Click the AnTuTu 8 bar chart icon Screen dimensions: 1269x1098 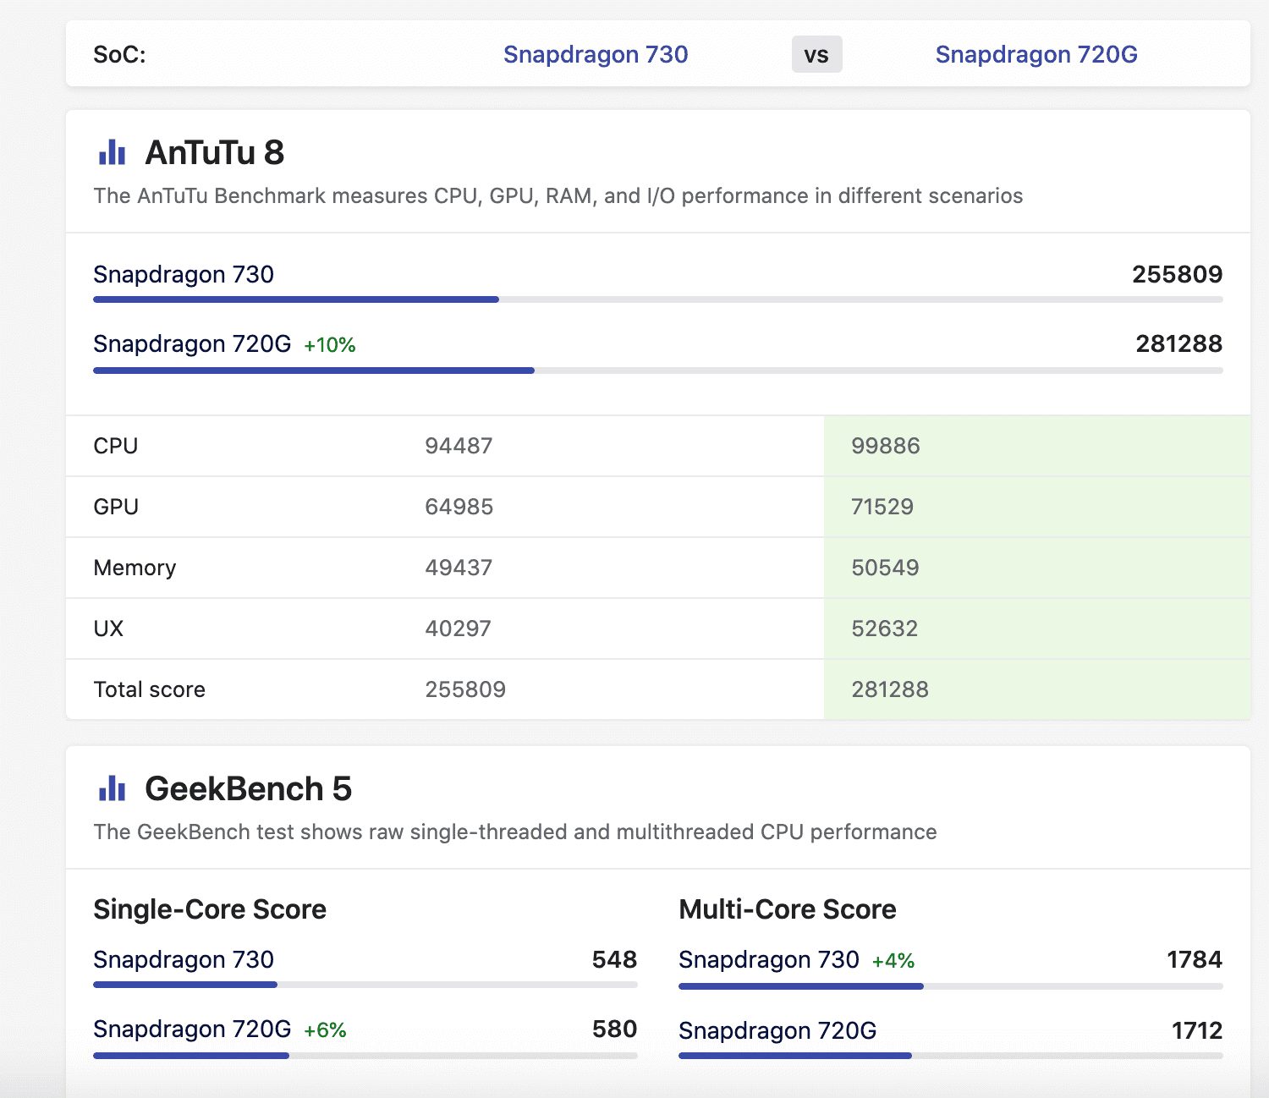tap(112, 153)
